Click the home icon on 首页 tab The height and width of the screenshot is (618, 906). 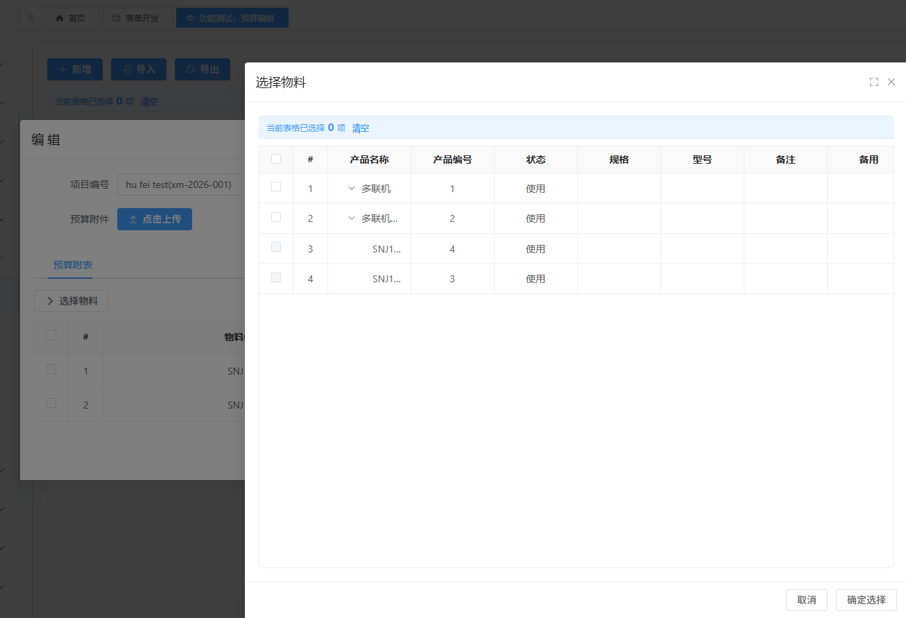coord(60,18)
